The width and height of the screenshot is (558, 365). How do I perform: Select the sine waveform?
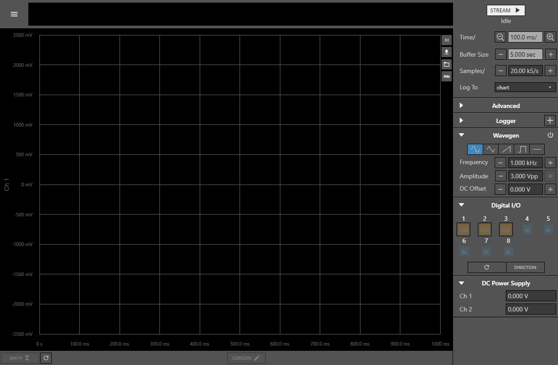(475, 149)
